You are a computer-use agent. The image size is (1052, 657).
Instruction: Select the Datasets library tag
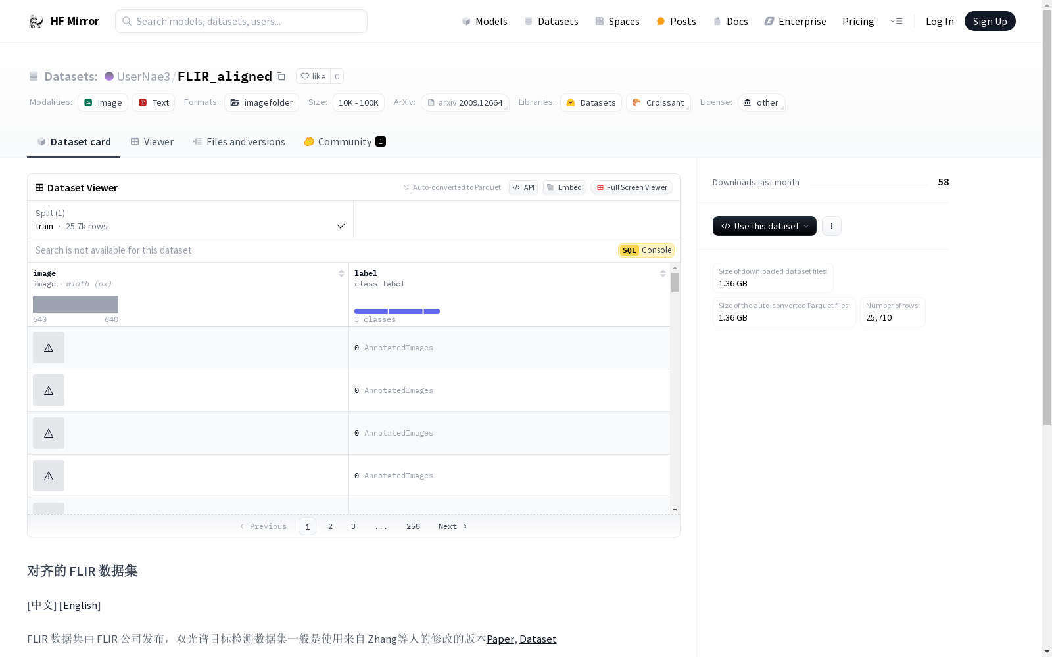(x=591, y=102)
